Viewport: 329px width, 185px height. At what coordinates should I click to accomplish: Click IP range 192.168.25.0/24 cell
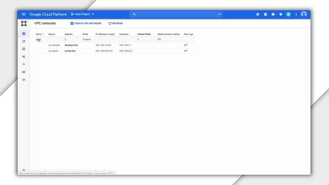coord(104,51)
